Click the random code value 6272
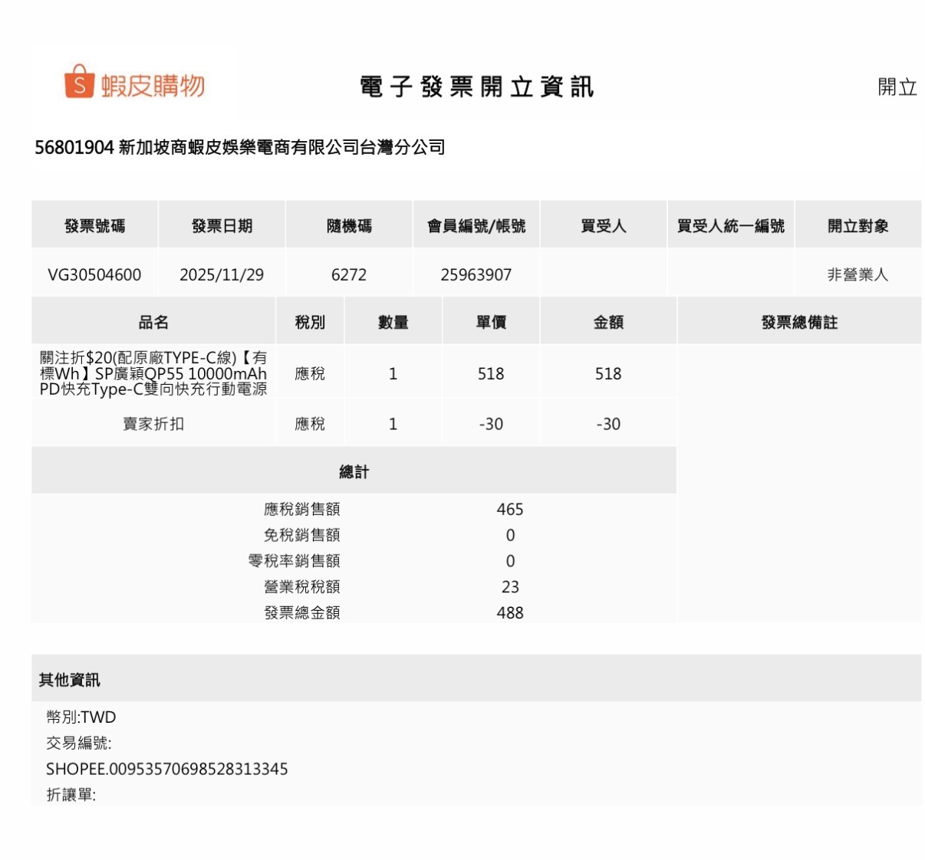Screen dimensions: 925x860 pyautogui.click(x=349, y=275)
